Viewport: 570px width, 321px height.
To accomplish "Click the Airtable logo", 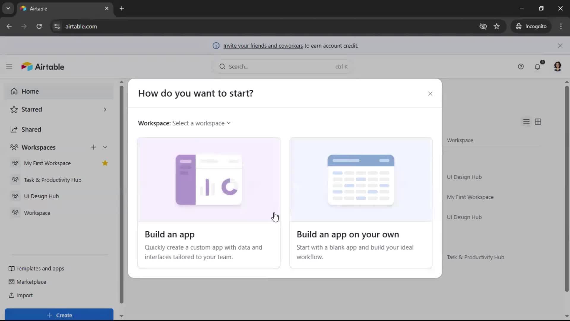I will click(x=43, y=67).
